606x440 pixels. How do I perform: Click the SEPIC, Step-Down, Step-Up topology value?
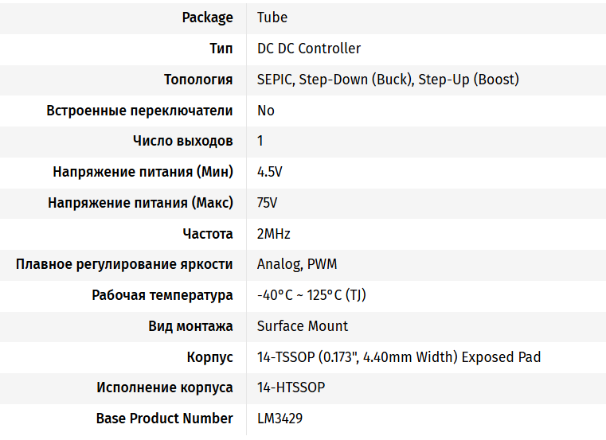point(388,80)
